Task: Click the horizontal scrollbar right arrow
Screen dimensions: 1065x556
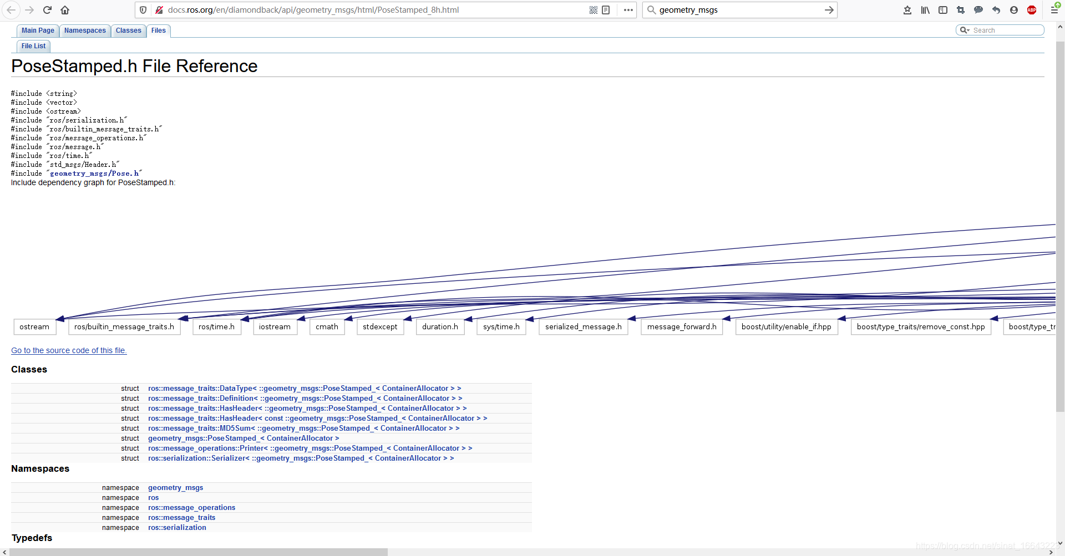Action: tap(1051, 552)
